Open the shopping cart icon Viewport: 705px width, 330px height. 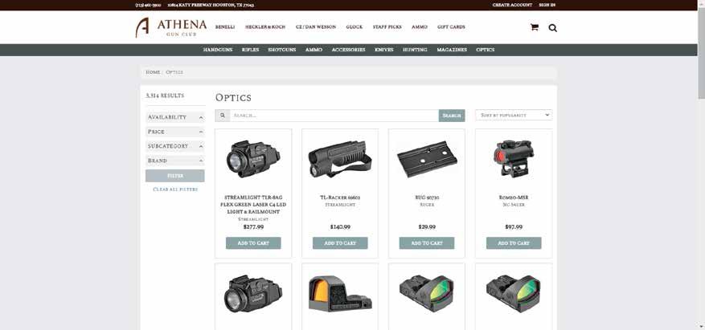pyautogui.click(x=534, y=27)
